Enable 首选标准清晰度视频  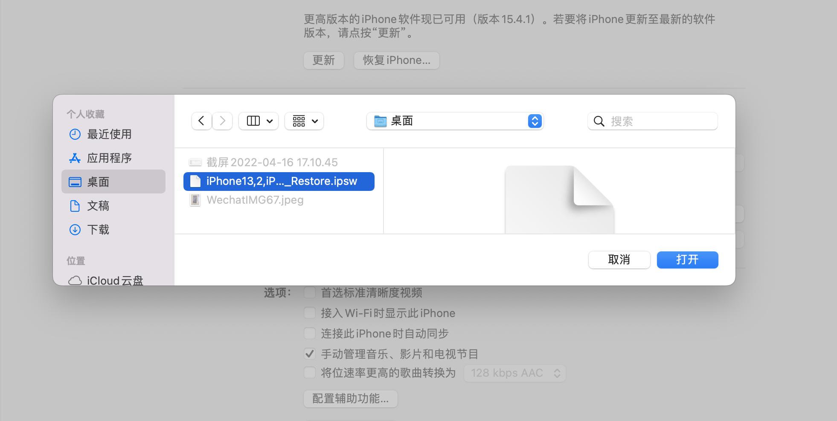309,292
